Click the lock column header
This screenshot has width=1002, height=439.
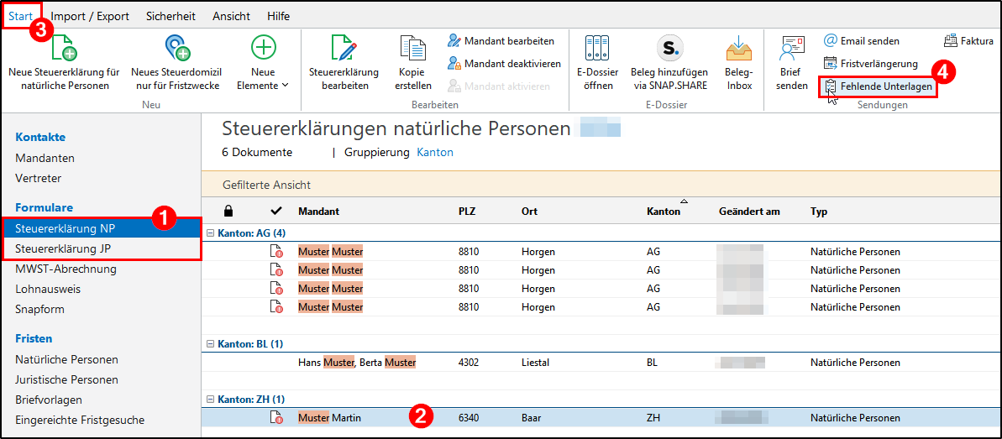coord(228,211)
